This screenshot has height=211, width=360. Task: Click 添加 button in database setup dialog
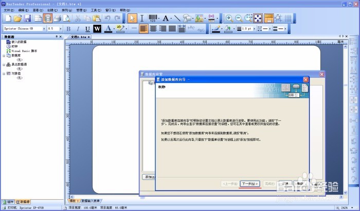149,177
